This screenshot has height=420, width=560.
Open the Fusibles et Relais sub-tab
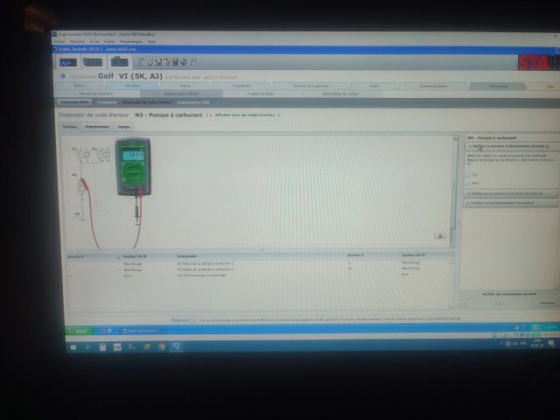click(261, 94)
